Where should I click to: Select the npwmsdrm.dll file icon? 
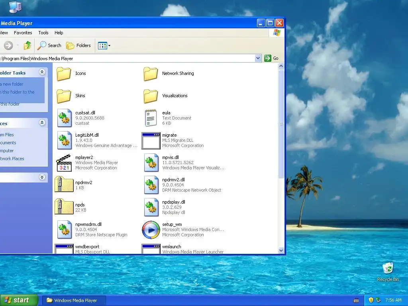tap(64, 229)
